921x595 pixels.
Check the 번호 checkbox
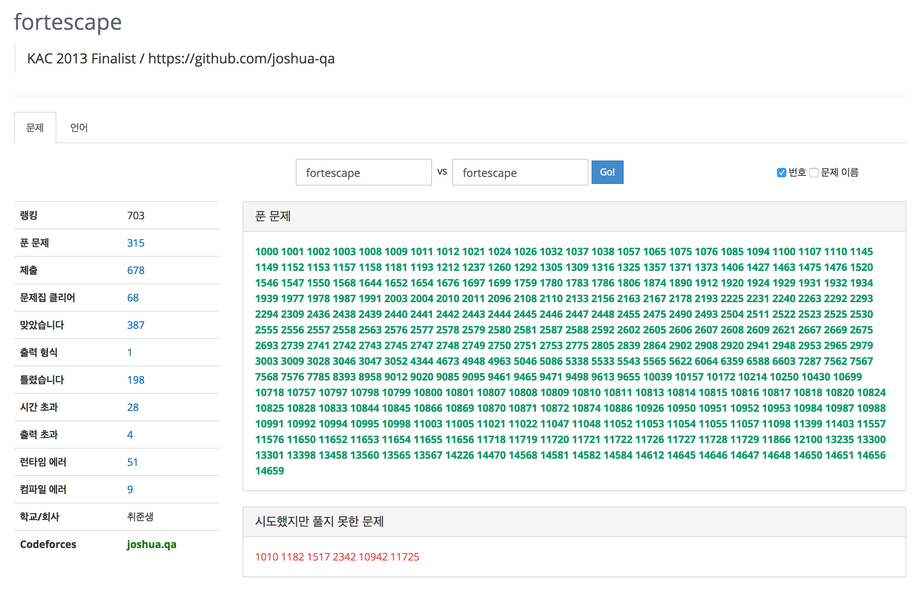click(x=781, y=173)
